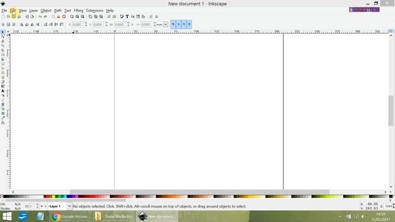This screenshot has width=395, height=222.
Task: Click the Import icon
Action: point(27,17)
